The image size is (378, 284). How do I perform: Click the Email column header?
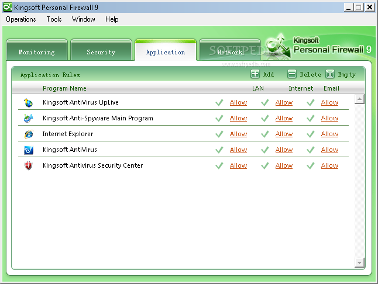(x=331, y=88)
